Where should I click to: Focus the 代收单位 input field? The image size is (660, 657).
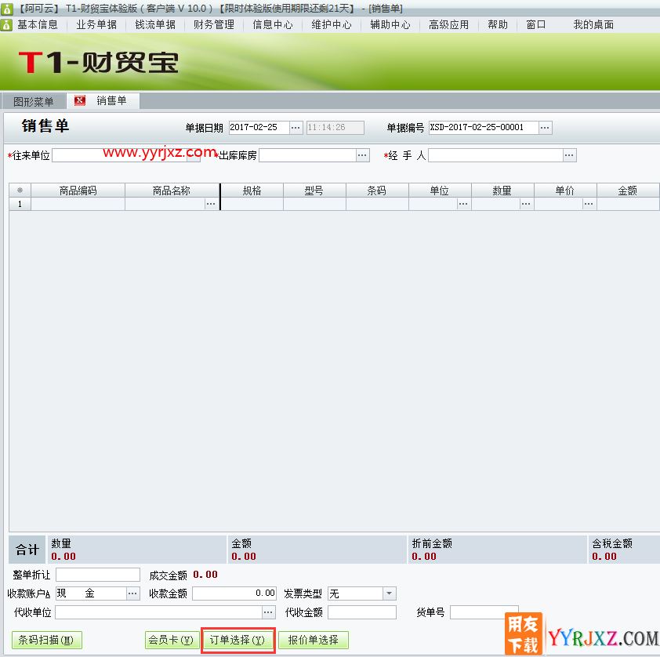(x=158, y=612)
